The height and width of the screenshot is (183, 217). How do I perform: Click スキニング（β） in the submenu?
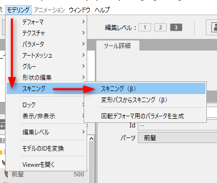(x=145, y=88)
